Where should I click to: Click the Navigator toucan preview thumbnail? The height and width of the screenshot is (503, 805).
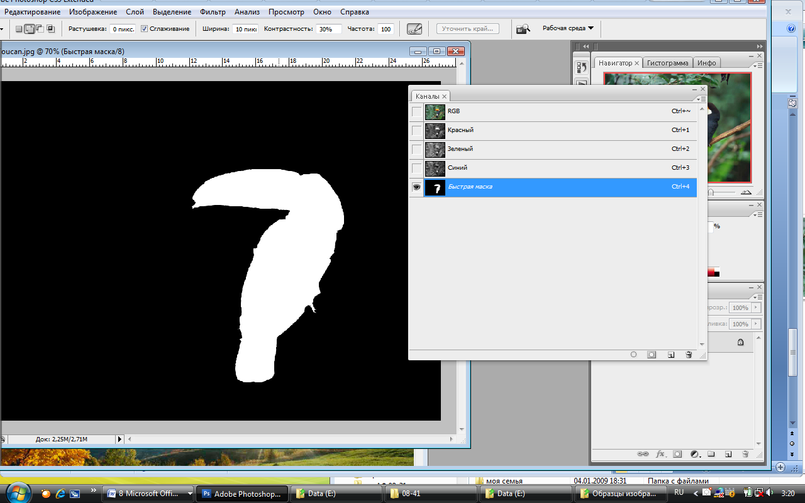click(677, 128)
